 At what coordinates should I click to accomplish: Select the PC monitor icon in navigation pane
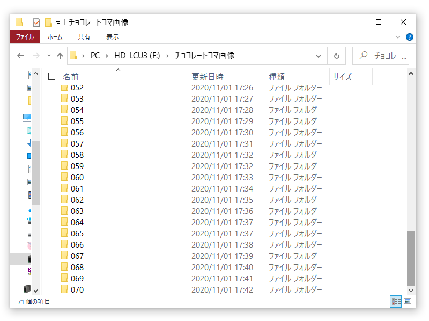click(x=27, y=118)
